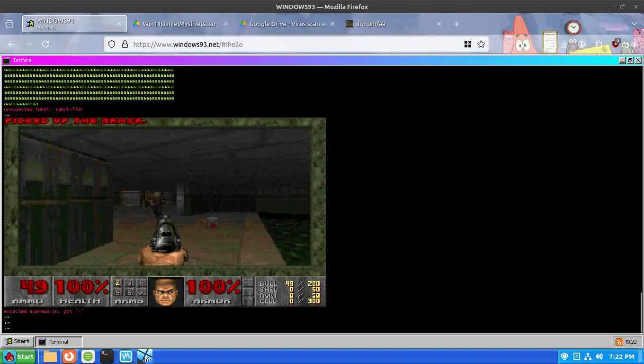
Task: Open the network connections tray icon
Action: point(588,356)
